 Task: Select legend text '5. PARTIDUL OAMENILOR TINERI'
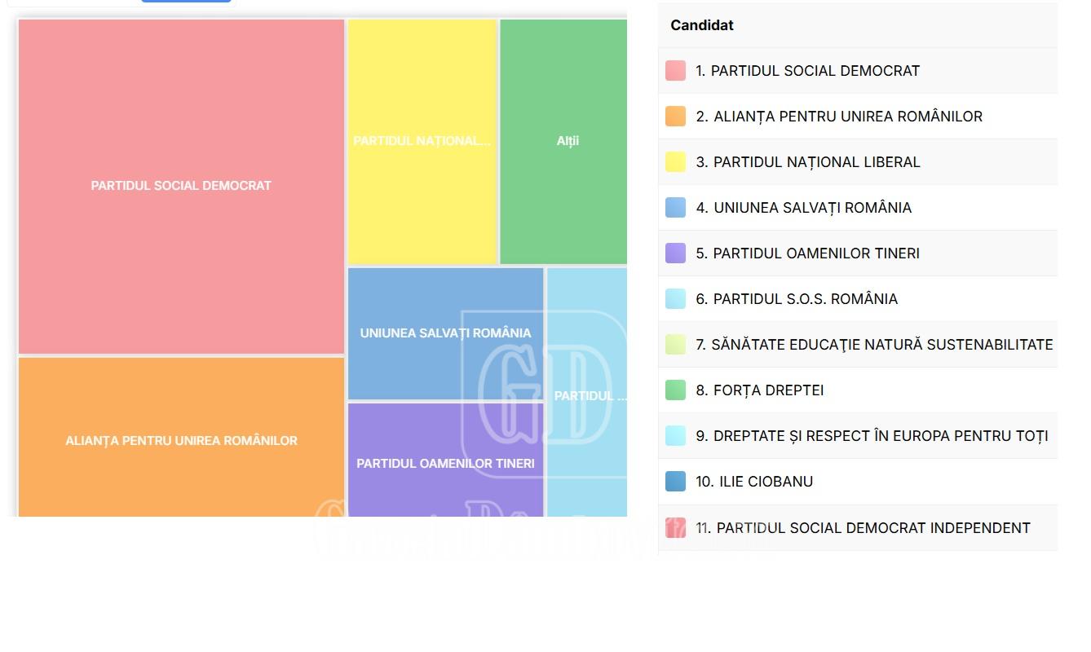click(807, 253)
